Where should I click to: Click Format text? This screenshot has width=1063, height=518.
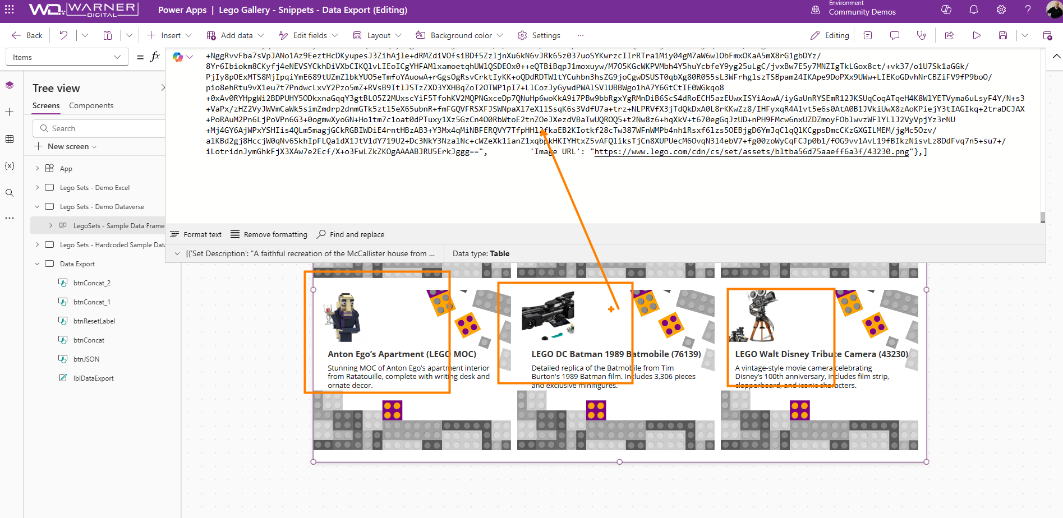pos(196,234)
